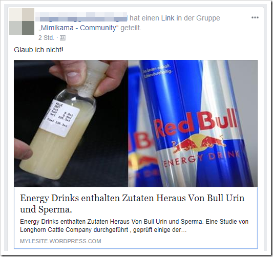Image resolution: width=273 pixels, height=257 pixels.
Task: Click the '2 Std.' timestamp
Action: click(46, 37)
